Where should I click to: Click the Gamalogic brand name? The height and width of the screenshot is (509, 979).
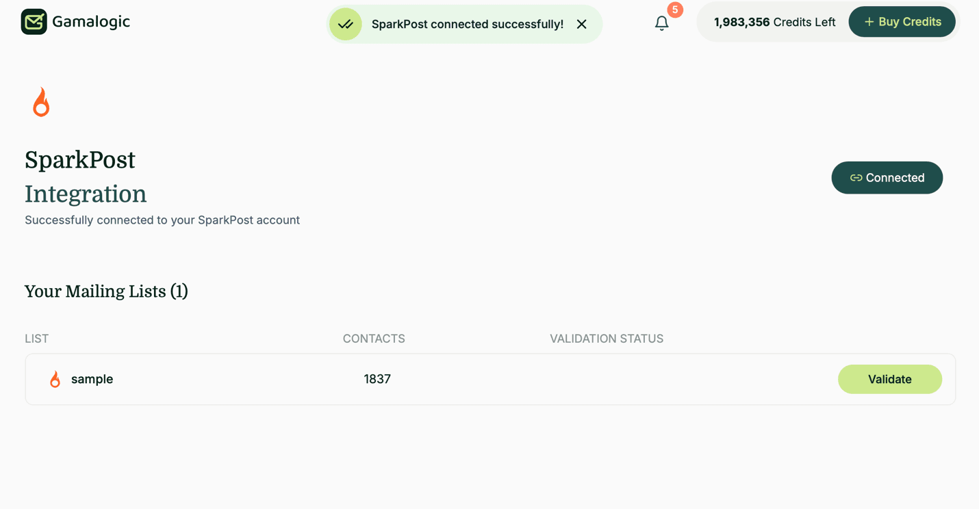coord(91,22)
